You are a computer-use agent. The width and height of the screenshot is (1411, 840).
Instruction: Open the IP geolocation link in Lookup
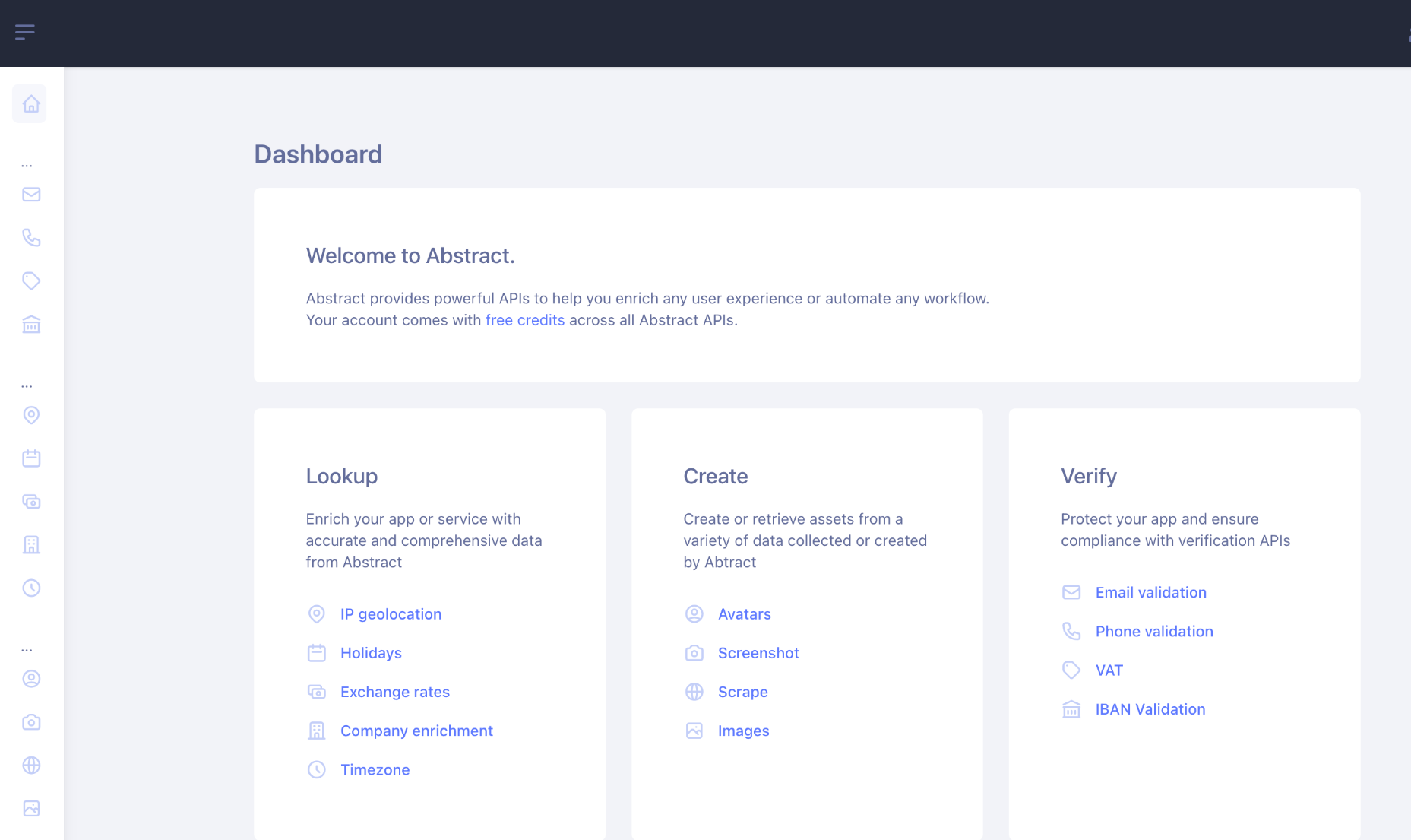391,614
